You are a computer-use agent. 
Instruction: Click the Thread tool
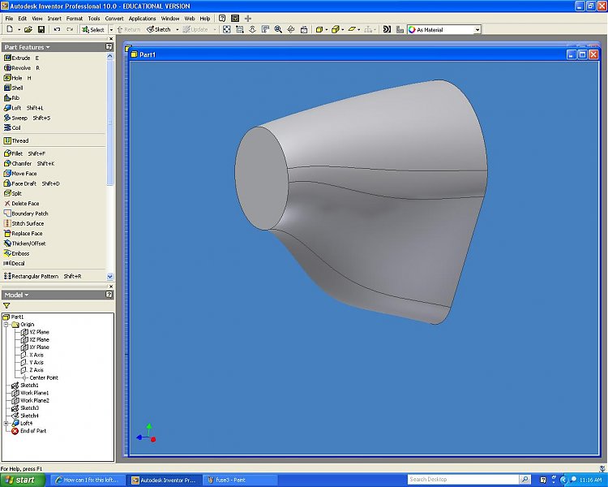pyautogui.click(x=19, y=140)
